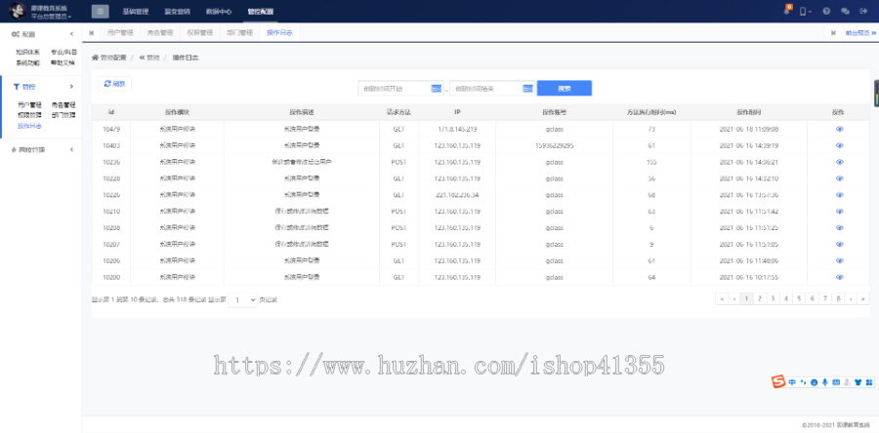This screenshot has height=433, width=879.
Task: Open the page number select showing 1
Action: [x=243, y=299]
